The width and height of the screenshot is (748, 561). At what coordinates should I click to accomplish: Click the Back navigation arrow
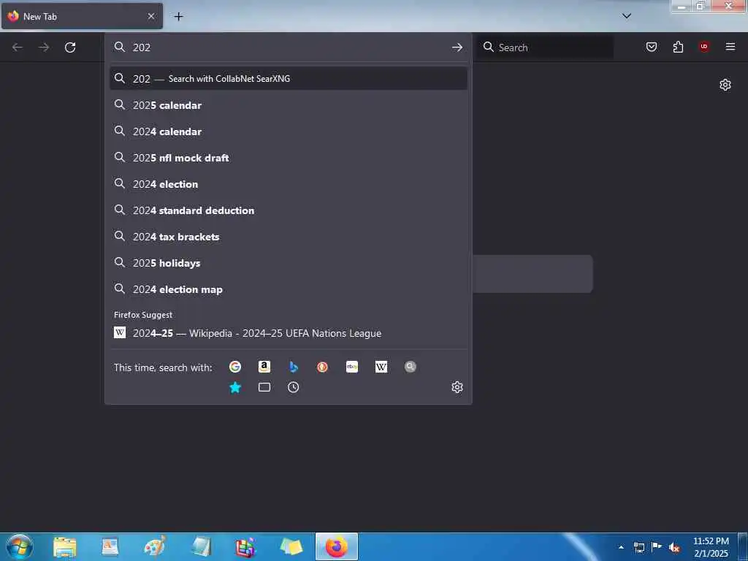coord(18,47)
